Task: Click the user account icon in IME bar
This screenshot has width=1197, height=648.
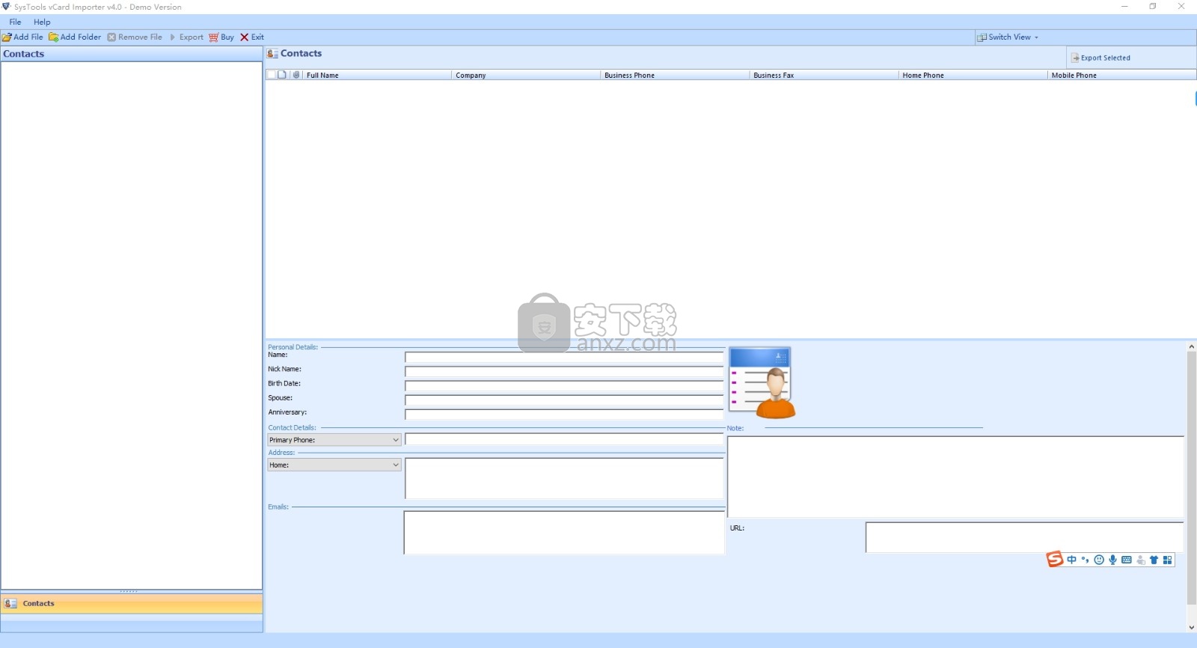Action: coord(1140,560)
